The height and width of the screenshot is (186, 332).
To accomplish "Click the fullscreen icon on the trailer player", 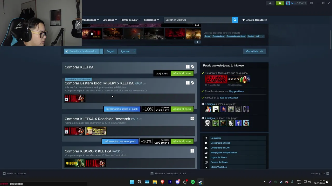I will pos(197,25).
